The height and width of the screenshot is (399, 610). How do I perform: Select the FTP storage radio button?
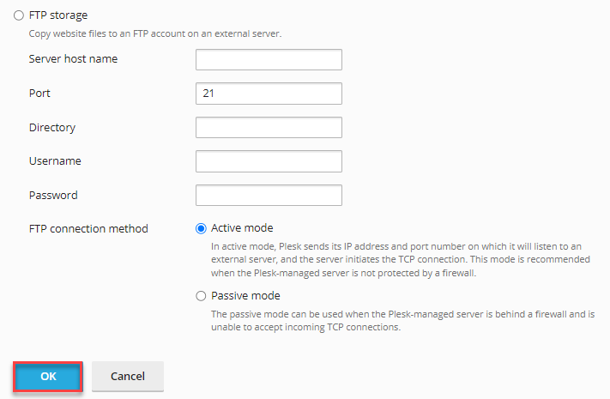pos(19,15)
